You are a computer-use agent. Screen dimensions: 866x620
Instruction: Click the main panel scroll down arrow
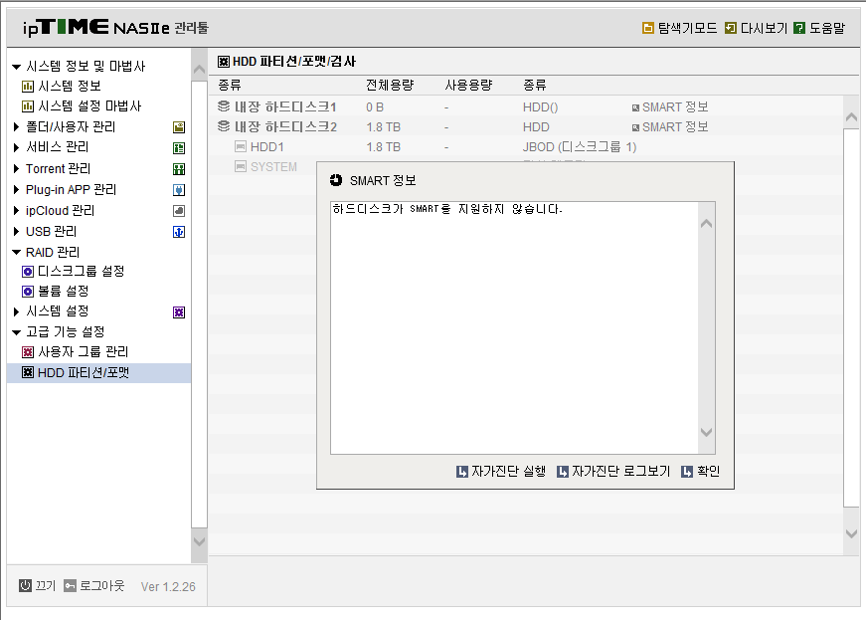(852, 533)
